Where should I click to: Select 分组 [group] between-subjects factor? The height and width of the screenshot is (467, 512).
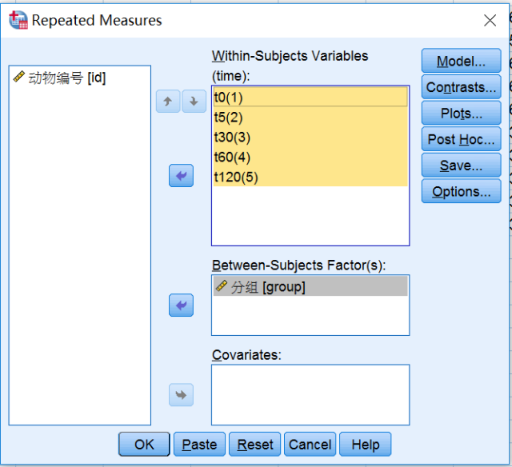(x=310, y=286)
